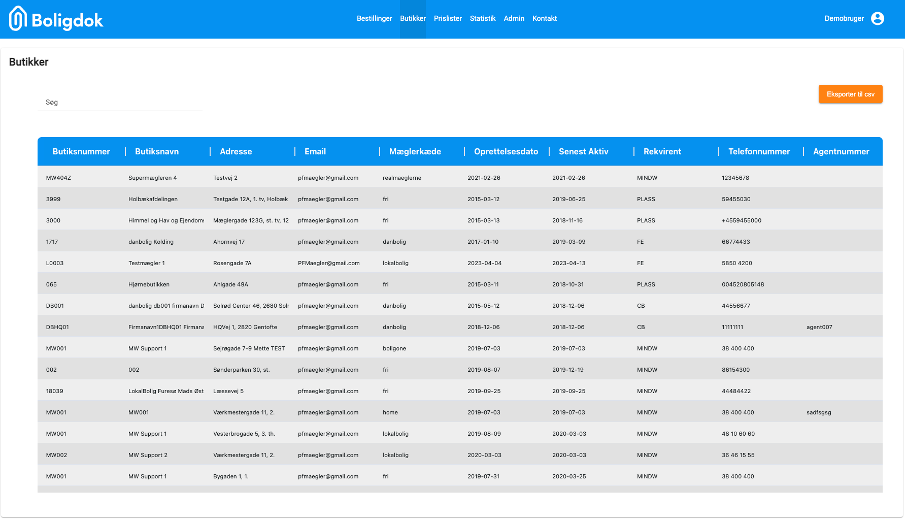Click address Vesterbrogade 5, 3. th.
Image resolution: width=905 pixels, height=519 pixels.
(x=244, y=434)
